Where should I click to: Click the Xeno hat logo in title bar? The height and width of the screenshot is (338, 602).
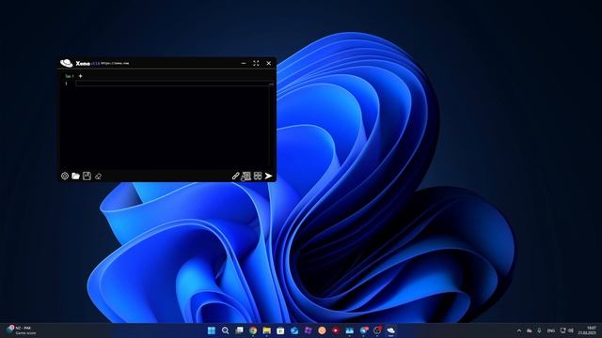[66, 63]
